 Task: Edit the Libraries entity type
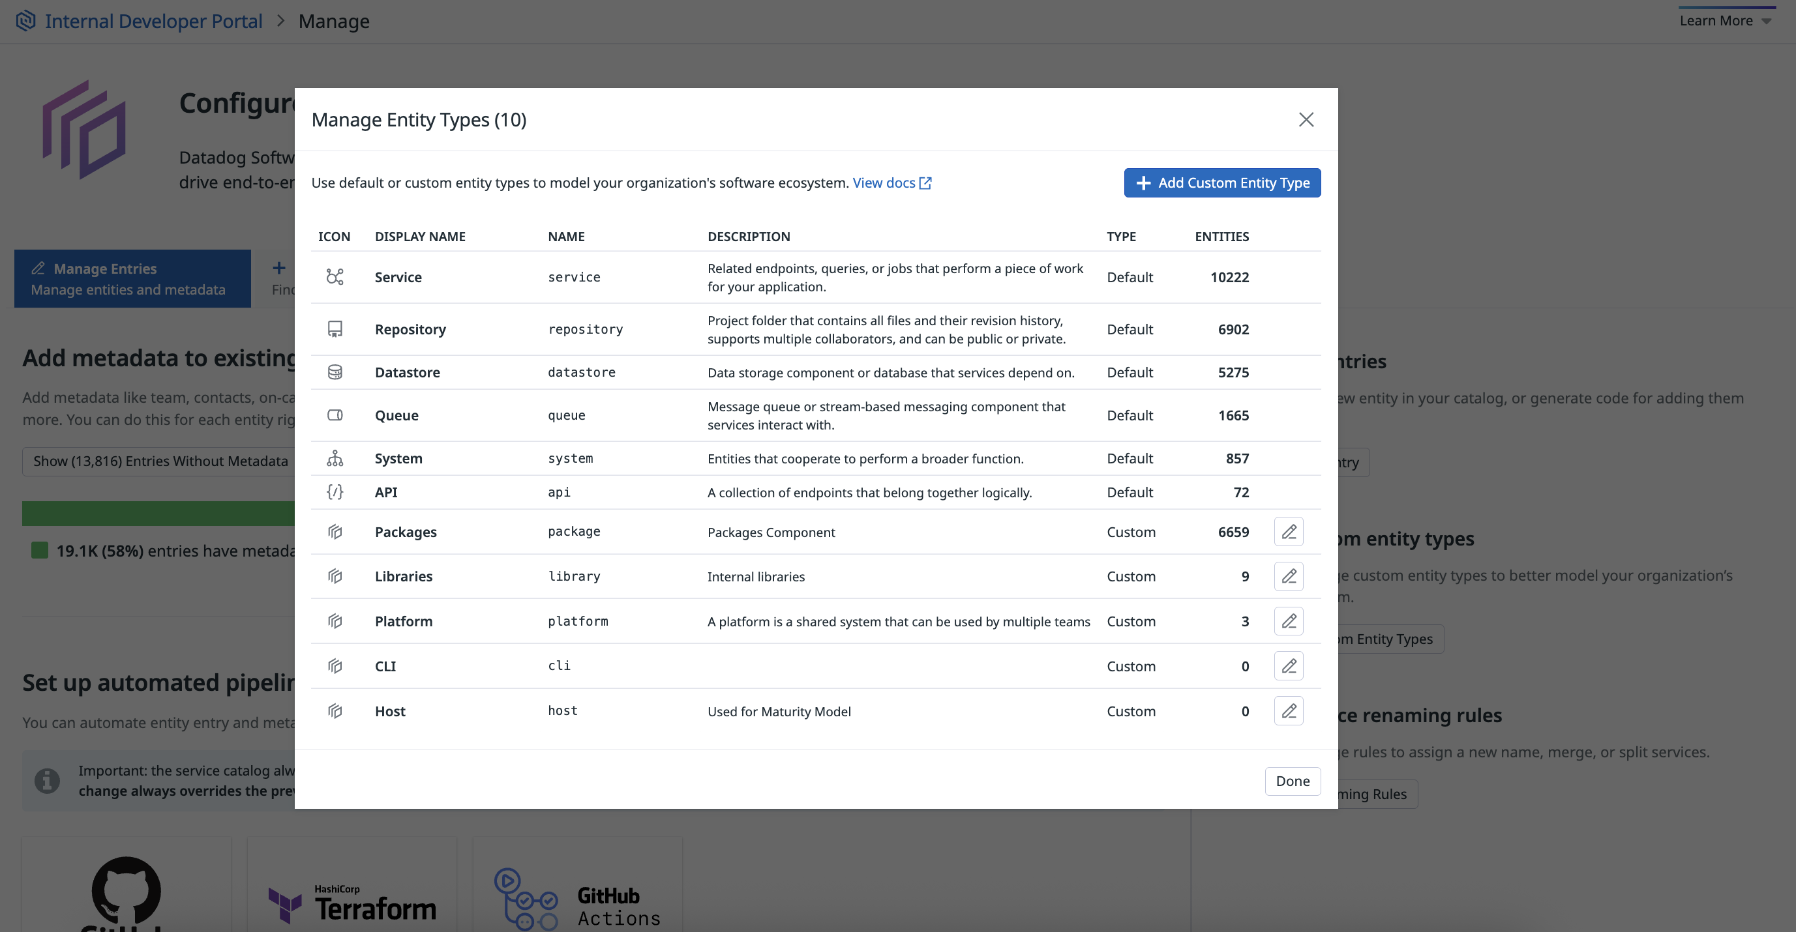pos(1289,576)
